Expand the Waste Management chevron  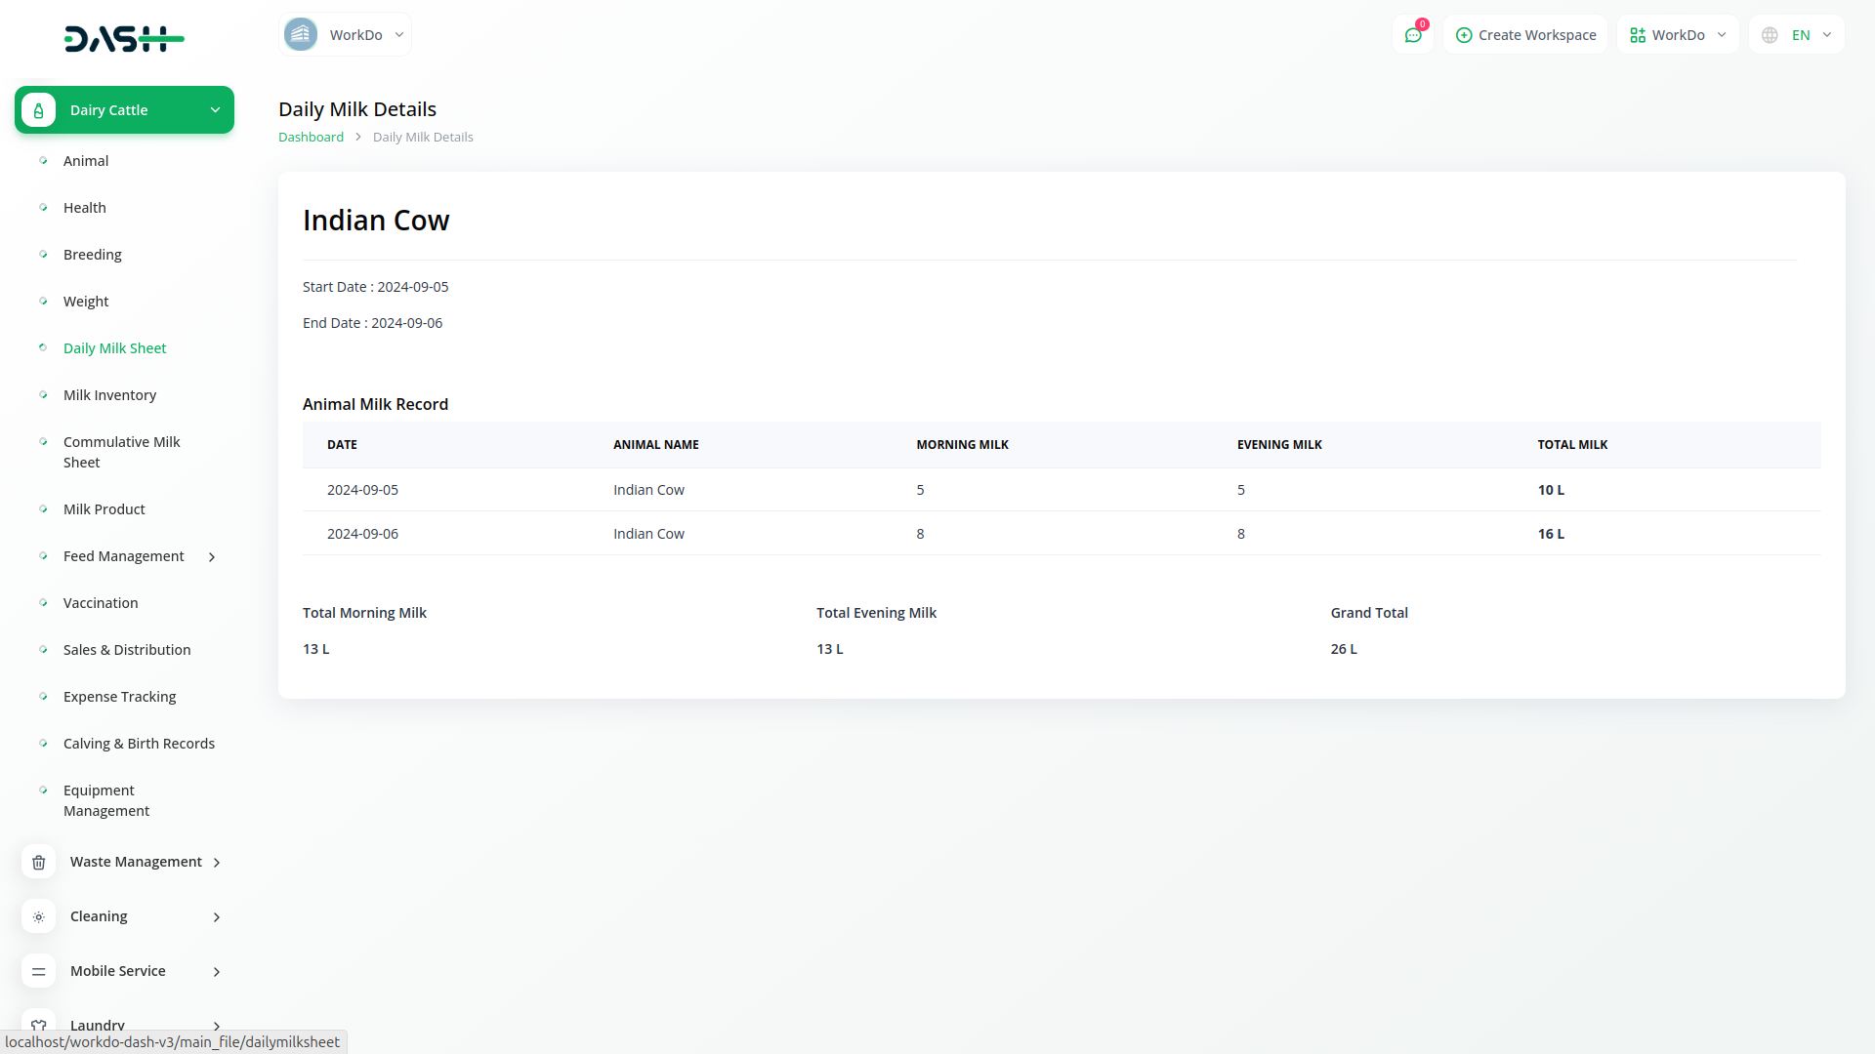pos(217,862)
